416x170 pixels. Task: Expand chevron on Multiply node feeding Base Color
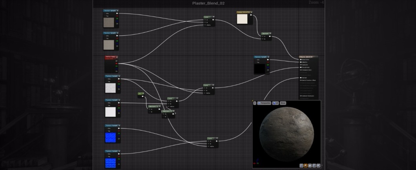(x=270, y=34)
